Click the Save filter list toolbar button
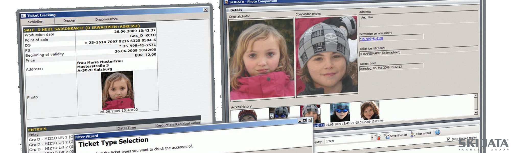511x153 pixels. [x=396, y=136]
